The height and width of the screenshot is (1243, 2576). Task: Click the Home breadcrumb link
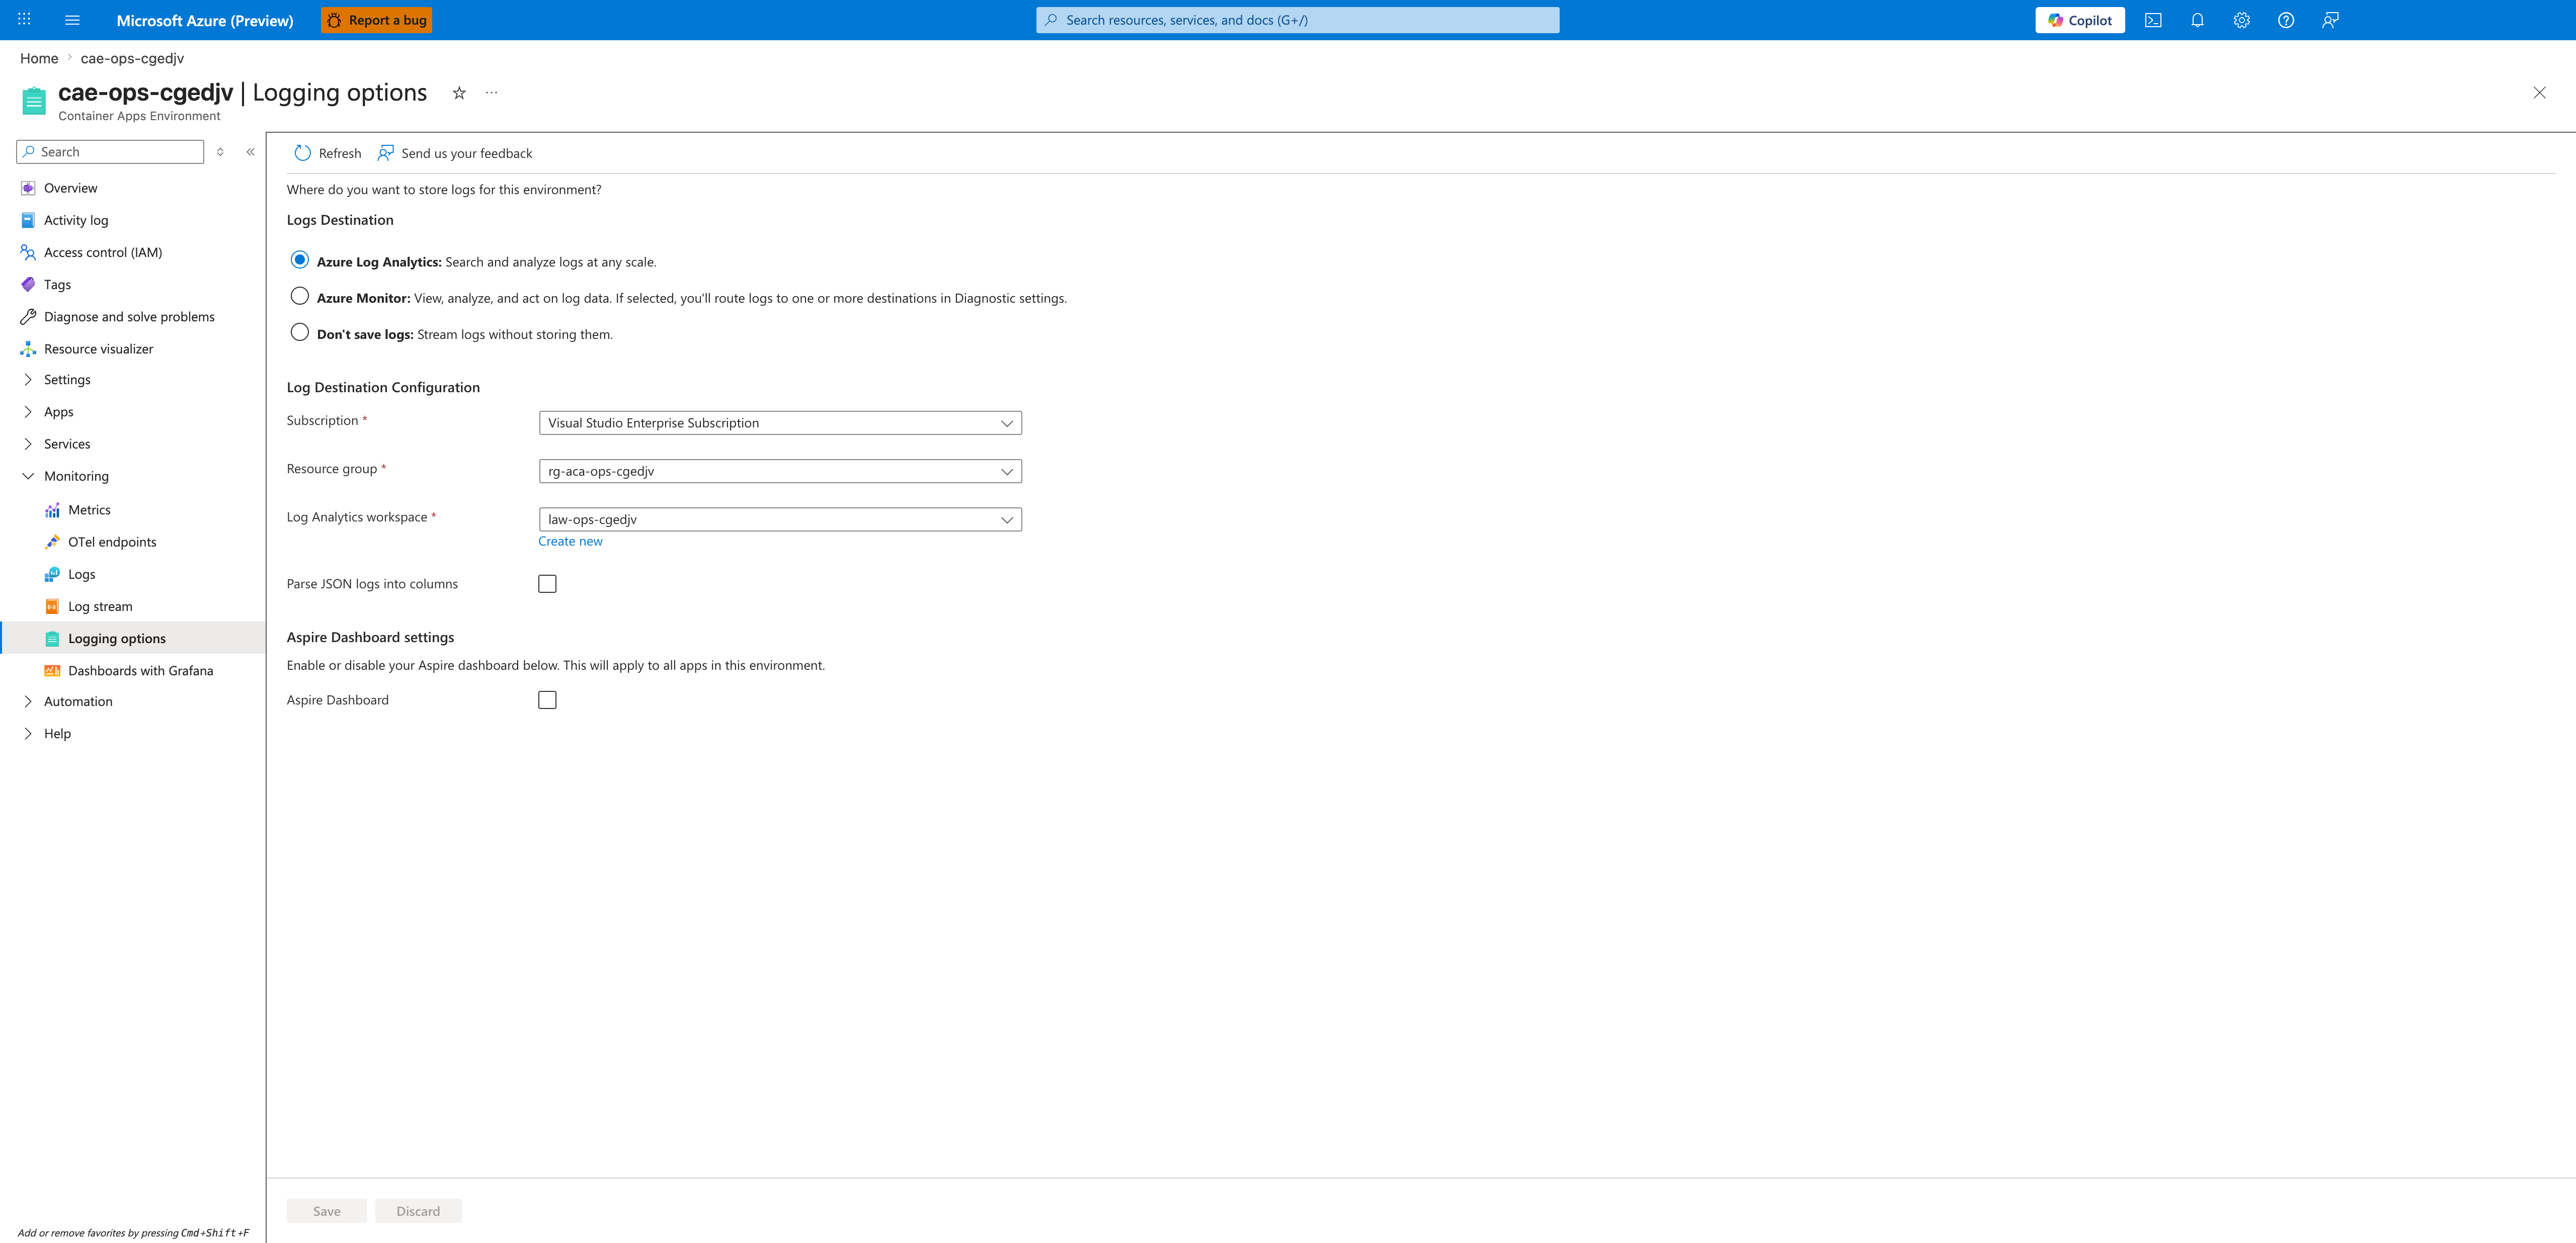[x=39, y=58]
